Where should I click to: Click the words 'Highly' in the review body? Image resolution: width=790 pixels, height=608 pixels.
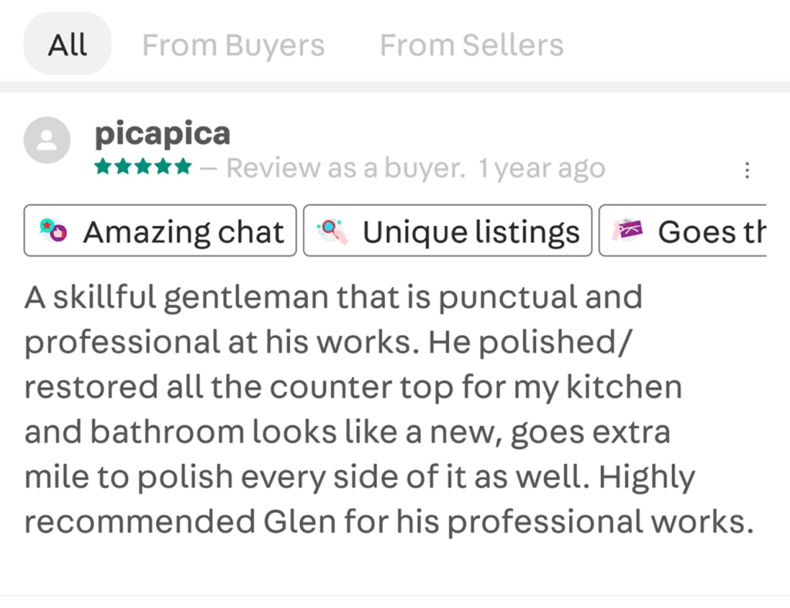click(x=647, y=478)
